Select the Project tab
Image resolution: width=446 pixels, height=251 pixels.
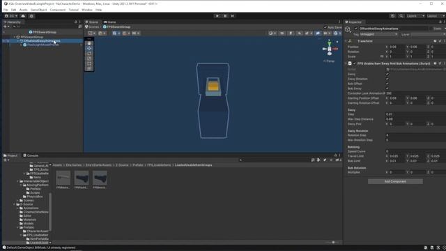10,155
